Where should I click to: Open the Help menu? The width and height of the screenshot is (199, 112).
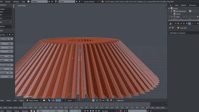[x=23, y=2]
